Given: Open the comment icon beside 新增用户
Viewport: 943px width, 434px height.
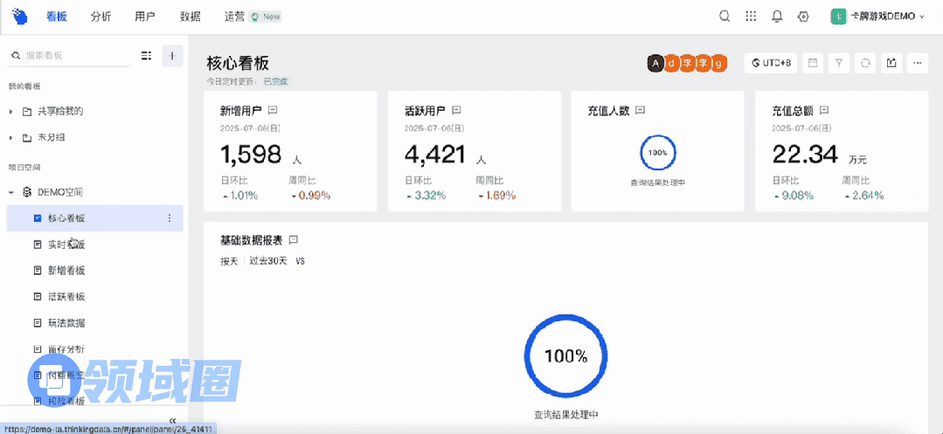Looking at the screenshot, I should [x=273, y=111].
